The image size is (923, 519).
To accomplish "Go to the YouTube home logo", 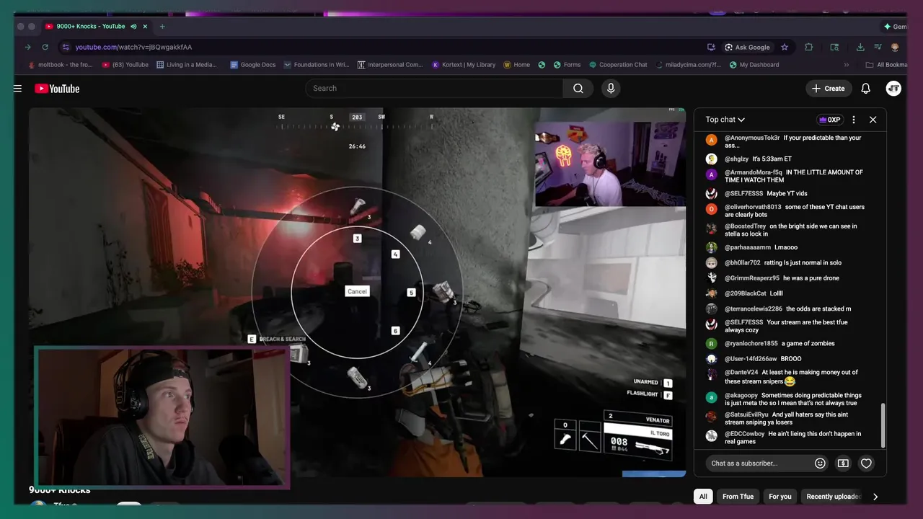I will tap(57, 89).
